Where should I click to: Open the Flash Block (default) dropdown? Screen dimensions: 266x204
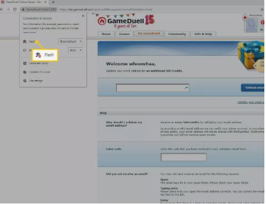(x=70, y=41)
